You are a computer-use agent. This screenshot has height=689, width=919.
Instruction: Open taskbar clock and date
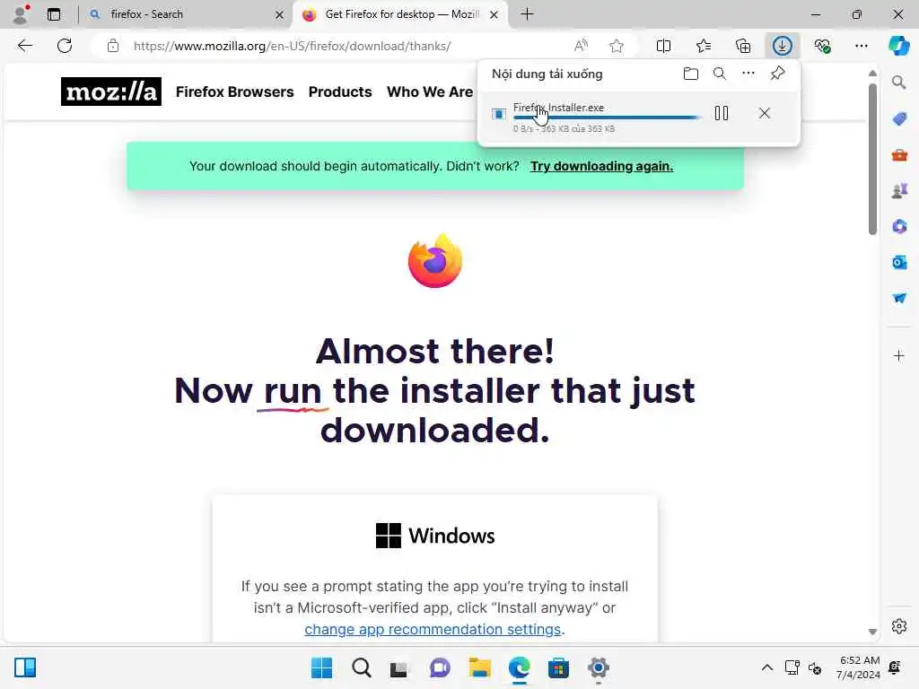[858, 667]
